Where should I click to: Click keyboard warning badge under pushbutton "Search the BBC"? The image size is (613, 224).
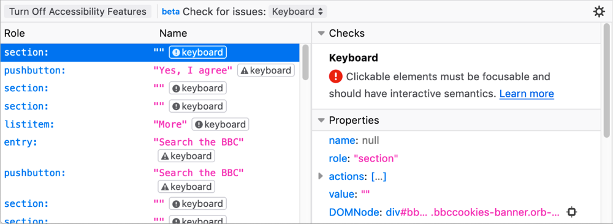[186, 187]
